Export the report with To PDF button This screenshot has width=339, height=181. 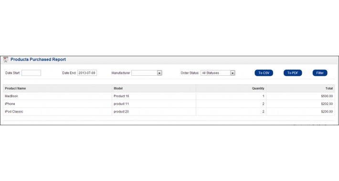(293, 73)
